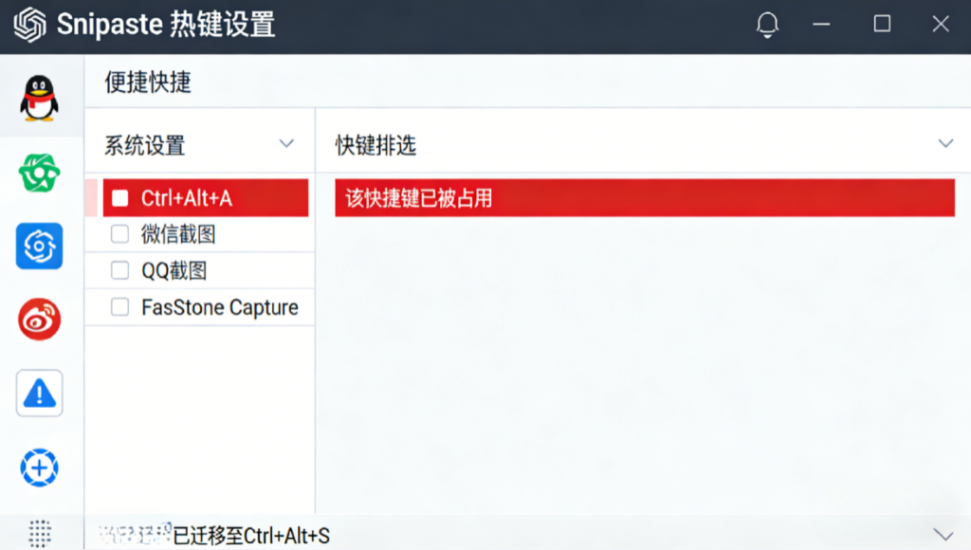
Task: Click the red Weibo icon
Action: pyautogui.click(x=40, y=320)
